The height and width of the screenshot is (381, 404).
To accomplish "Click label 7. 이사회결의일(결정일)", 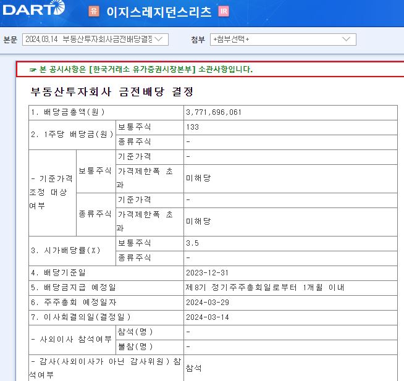I will (81, 317).
